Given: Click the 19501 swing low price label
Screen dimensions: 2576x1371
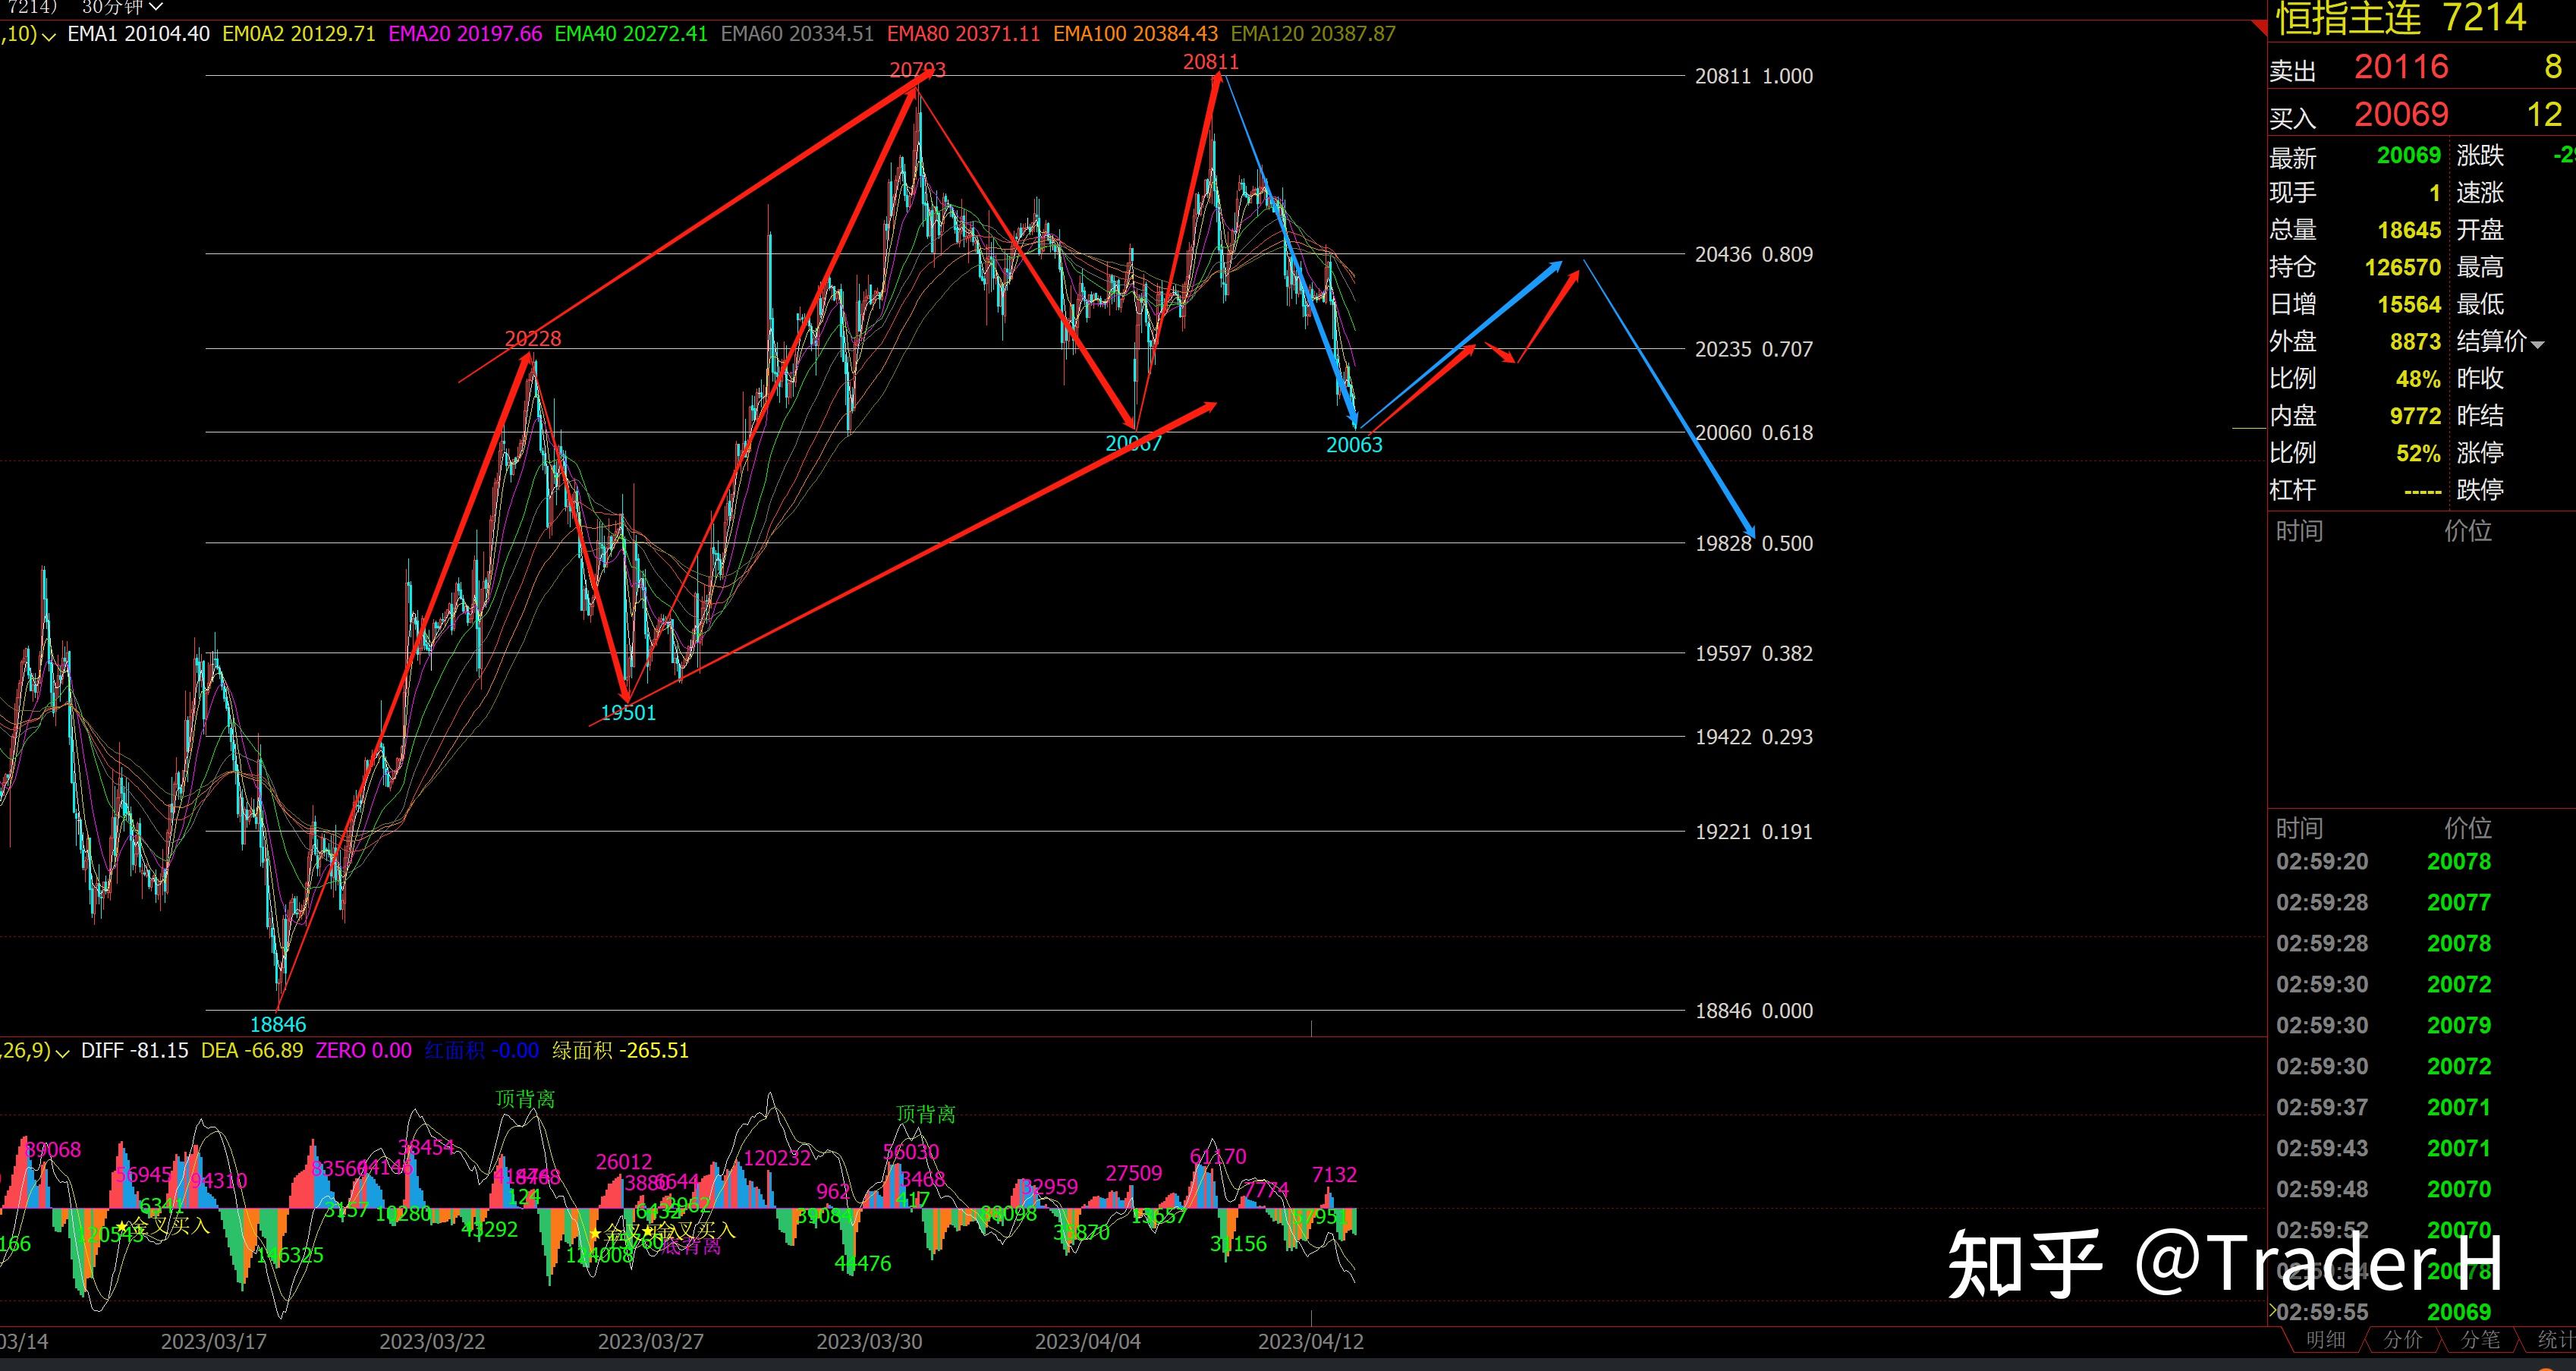Looking at the screenshot, I should click(x=628, y=713).
